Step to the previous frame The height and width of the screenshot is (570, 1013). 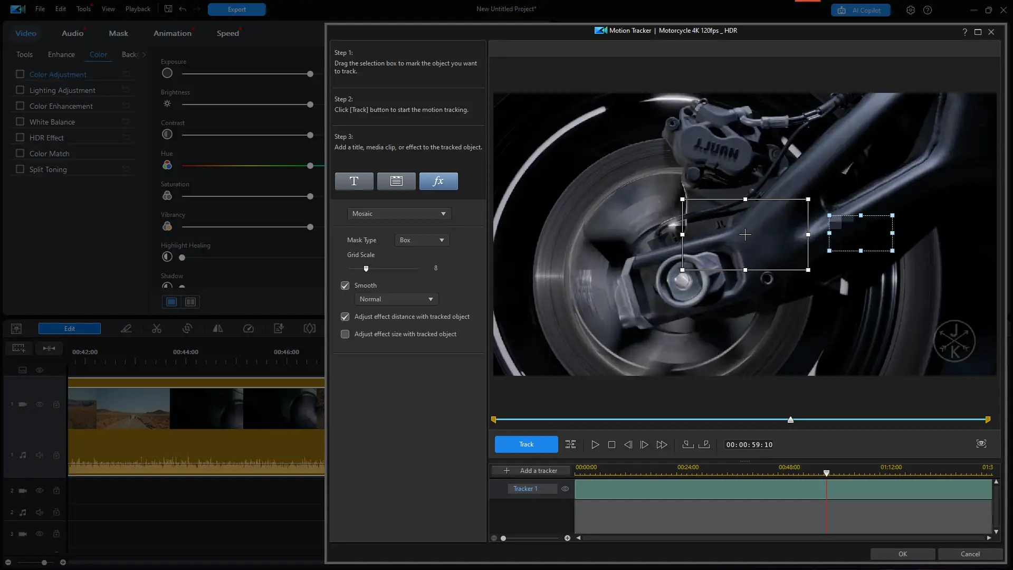pyautogui.click(x=628, y=445)
